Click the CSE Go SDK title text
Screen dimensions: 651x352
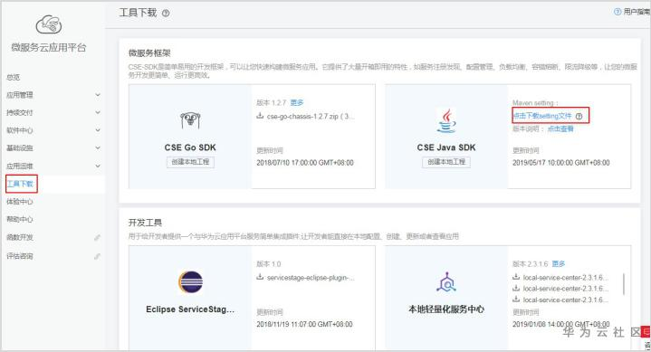[x=190, y=147]
